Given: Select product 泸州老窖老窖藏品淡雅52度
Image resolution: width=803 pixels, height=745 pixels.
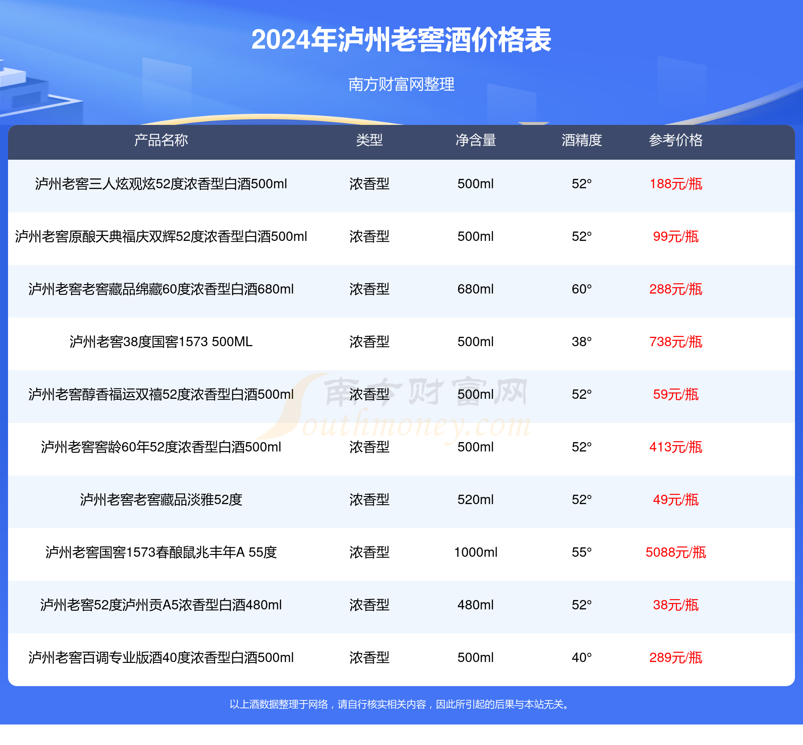Looking at the screenshot, I should click(161, 500).
